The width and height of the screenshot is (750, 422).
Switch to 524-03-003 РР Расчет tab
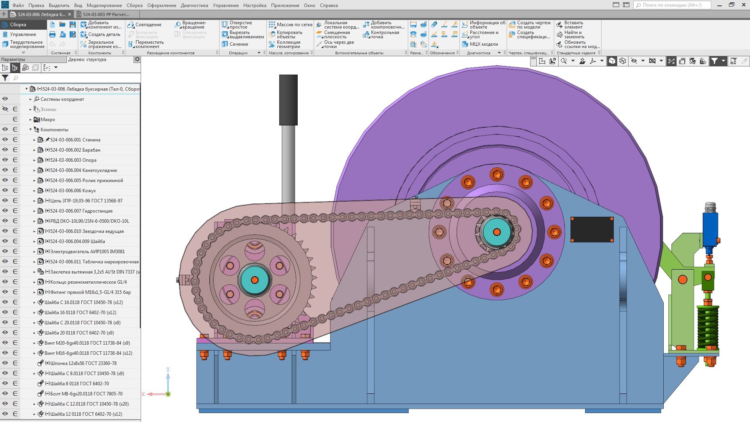click(x=102, y=14)
